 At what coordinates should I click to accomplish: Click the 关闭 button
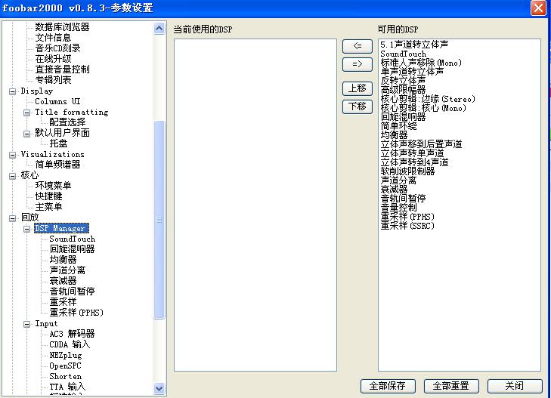[x=515, y=386]
